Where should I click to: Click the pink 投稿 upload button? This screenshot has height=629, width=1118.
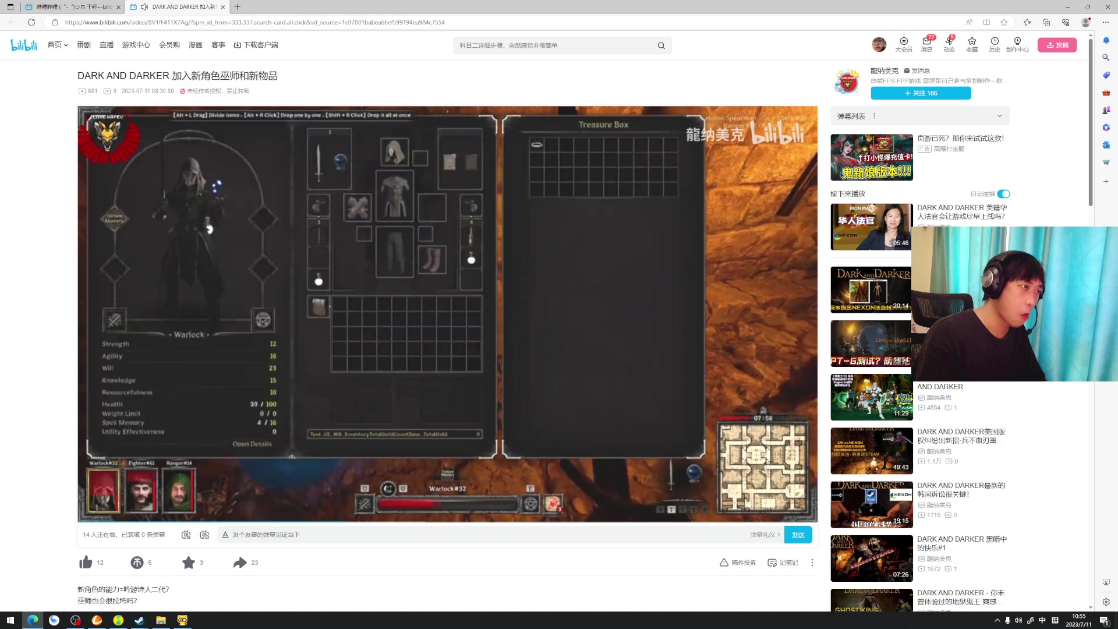click(1057, 45)
